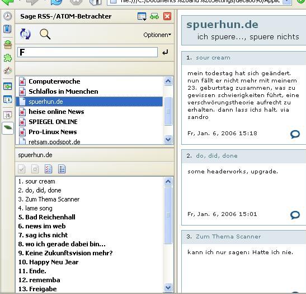Viewport: 306px width, 294px height.
Task: Open the downloads box sidebar icon
Action: (x=8, y=45)
